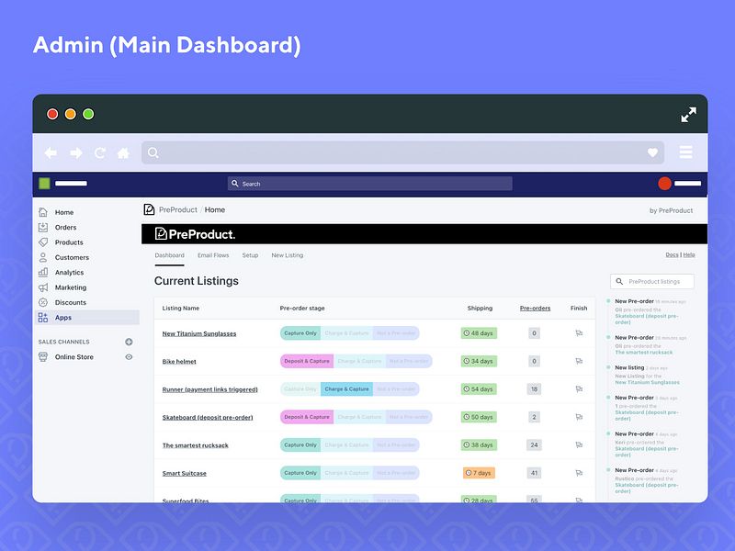Image resolution: width=735 pixels, height=551 pixels.
Task: Open The smartest rucksack listing
Action: (x=196, y=445)
